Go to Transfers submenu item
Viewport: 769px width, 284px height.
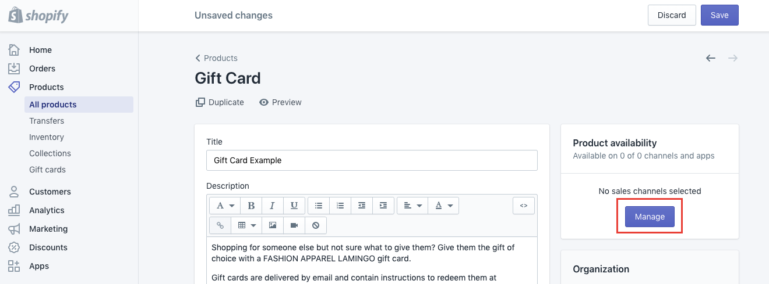[47, 121]
